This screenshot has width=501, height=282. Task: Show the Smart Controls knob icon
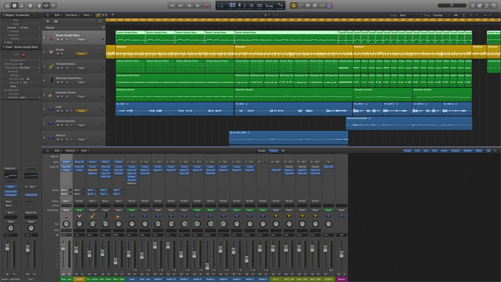39,6
